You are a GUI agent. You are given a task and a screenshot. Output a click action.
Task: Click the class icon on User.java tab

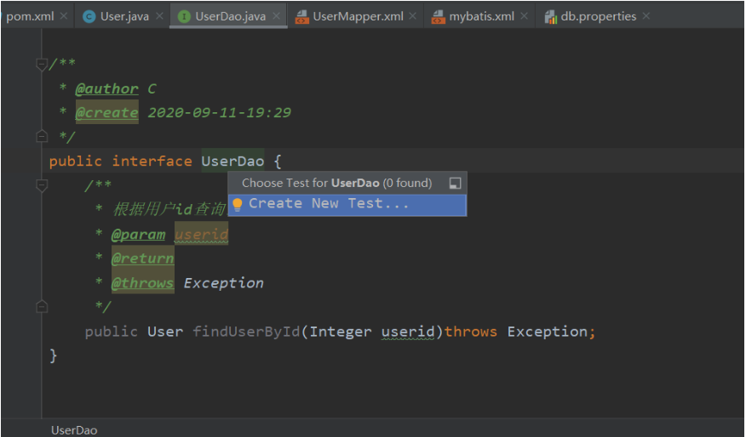pyautogui.click(x=89, y=17)
